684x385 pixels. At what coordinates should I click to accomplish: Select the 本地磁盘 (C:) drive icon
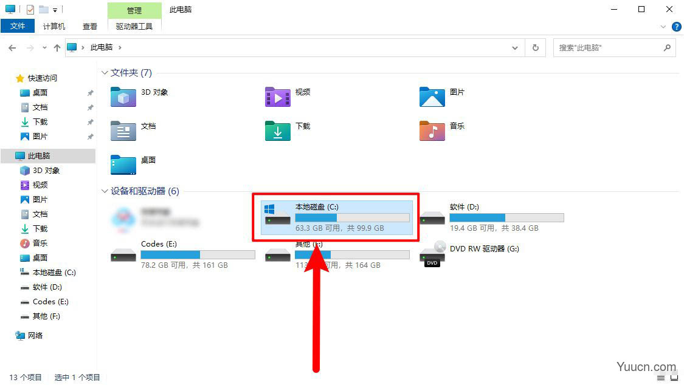click(277, 215)
